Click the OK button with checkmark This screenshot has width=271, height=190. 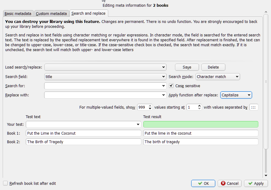(x=203, y=183)
